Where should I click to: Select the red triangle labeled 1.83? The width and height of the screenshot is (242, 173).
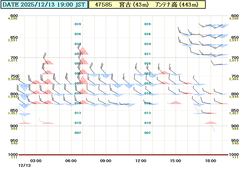pyautogui.click(x=48, y=82)
